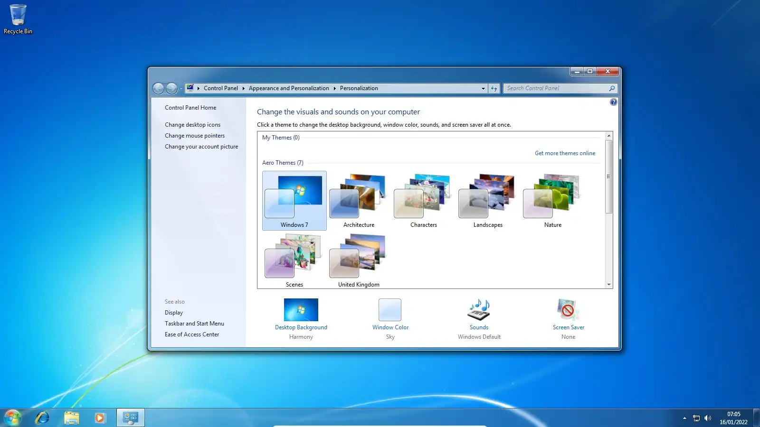Select the Characters theme
This screenshot has width=760, height=427.
coord(424,201)
